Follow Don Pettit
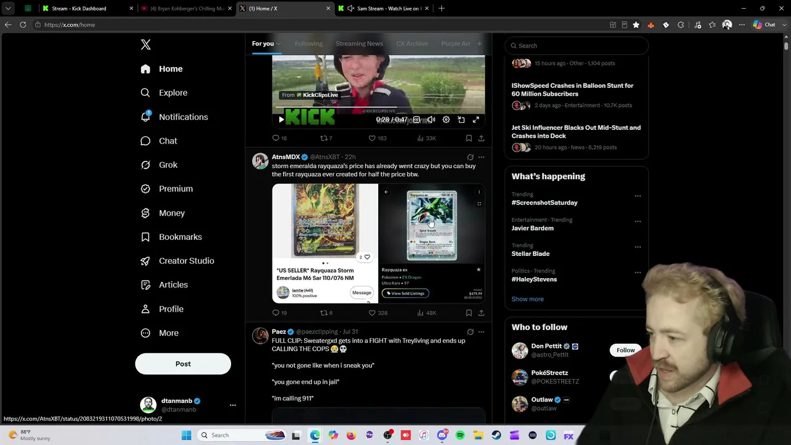This screenshot has height=445, width=791. (x=625, y=350)
